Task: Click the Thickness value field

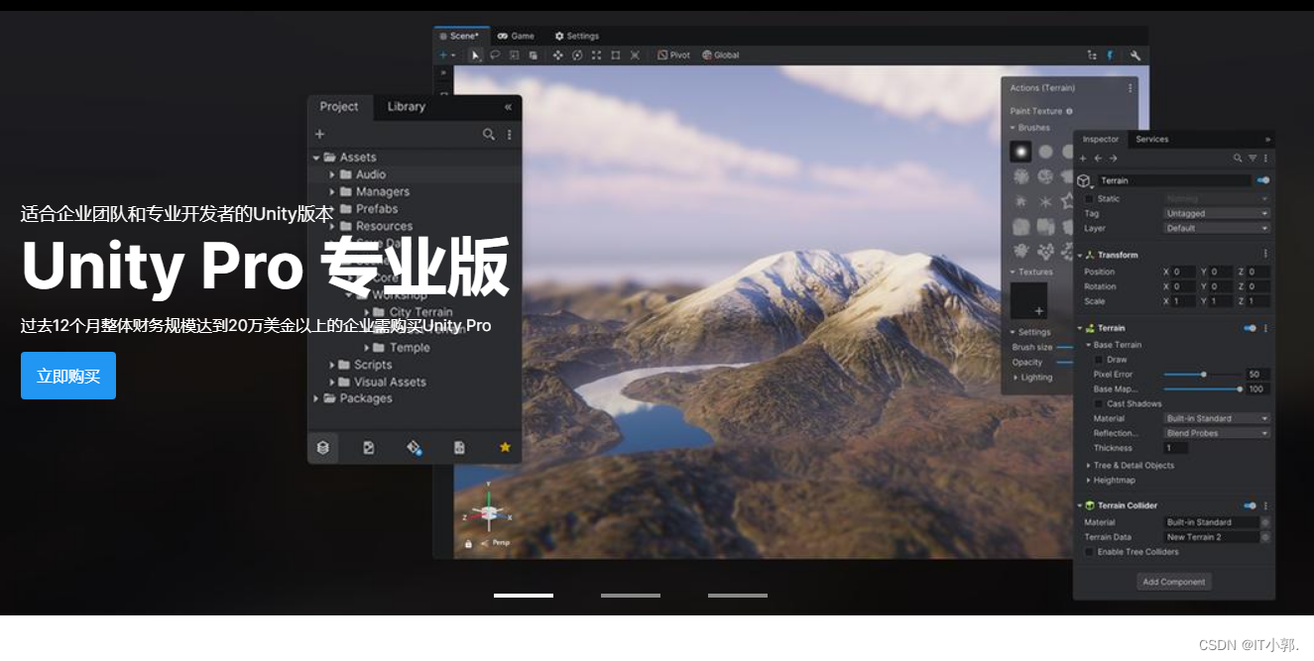Action: (1175, 448)
